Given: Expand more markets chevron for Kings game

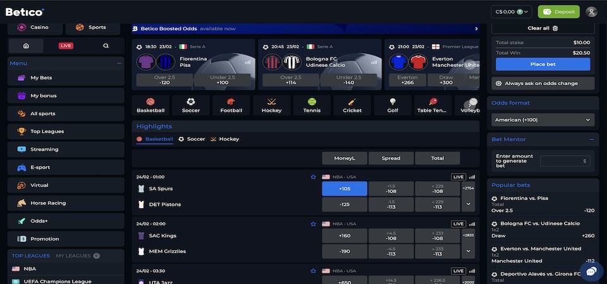Looking at the screenshot, I should tap(468, 251).
